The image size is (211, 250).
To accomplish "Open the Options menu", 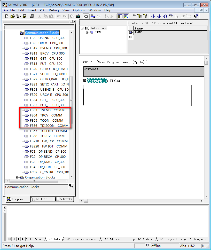I will pyautogui.click(x=79, y=10).
